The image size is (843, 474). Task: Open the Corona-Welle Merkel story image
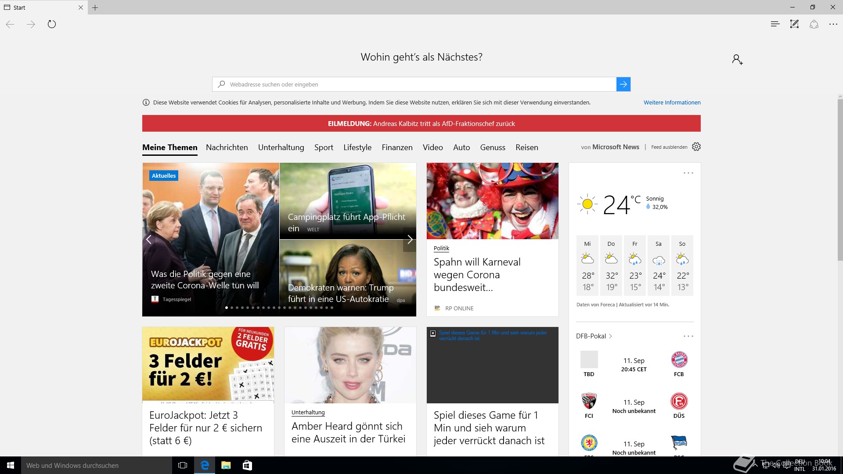pyautogui.click(x=211, y=240)
